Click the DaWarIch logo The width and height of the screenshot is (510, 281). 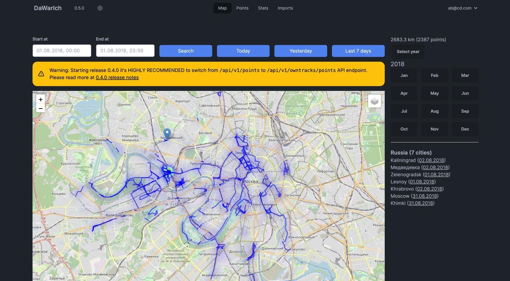pyautogui.click(x=48, y=8)
